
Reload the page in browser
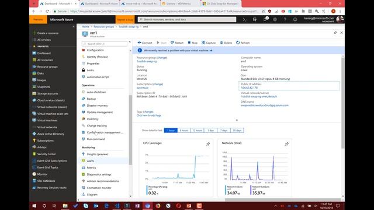pyautogui.click(x=47, y=11)
